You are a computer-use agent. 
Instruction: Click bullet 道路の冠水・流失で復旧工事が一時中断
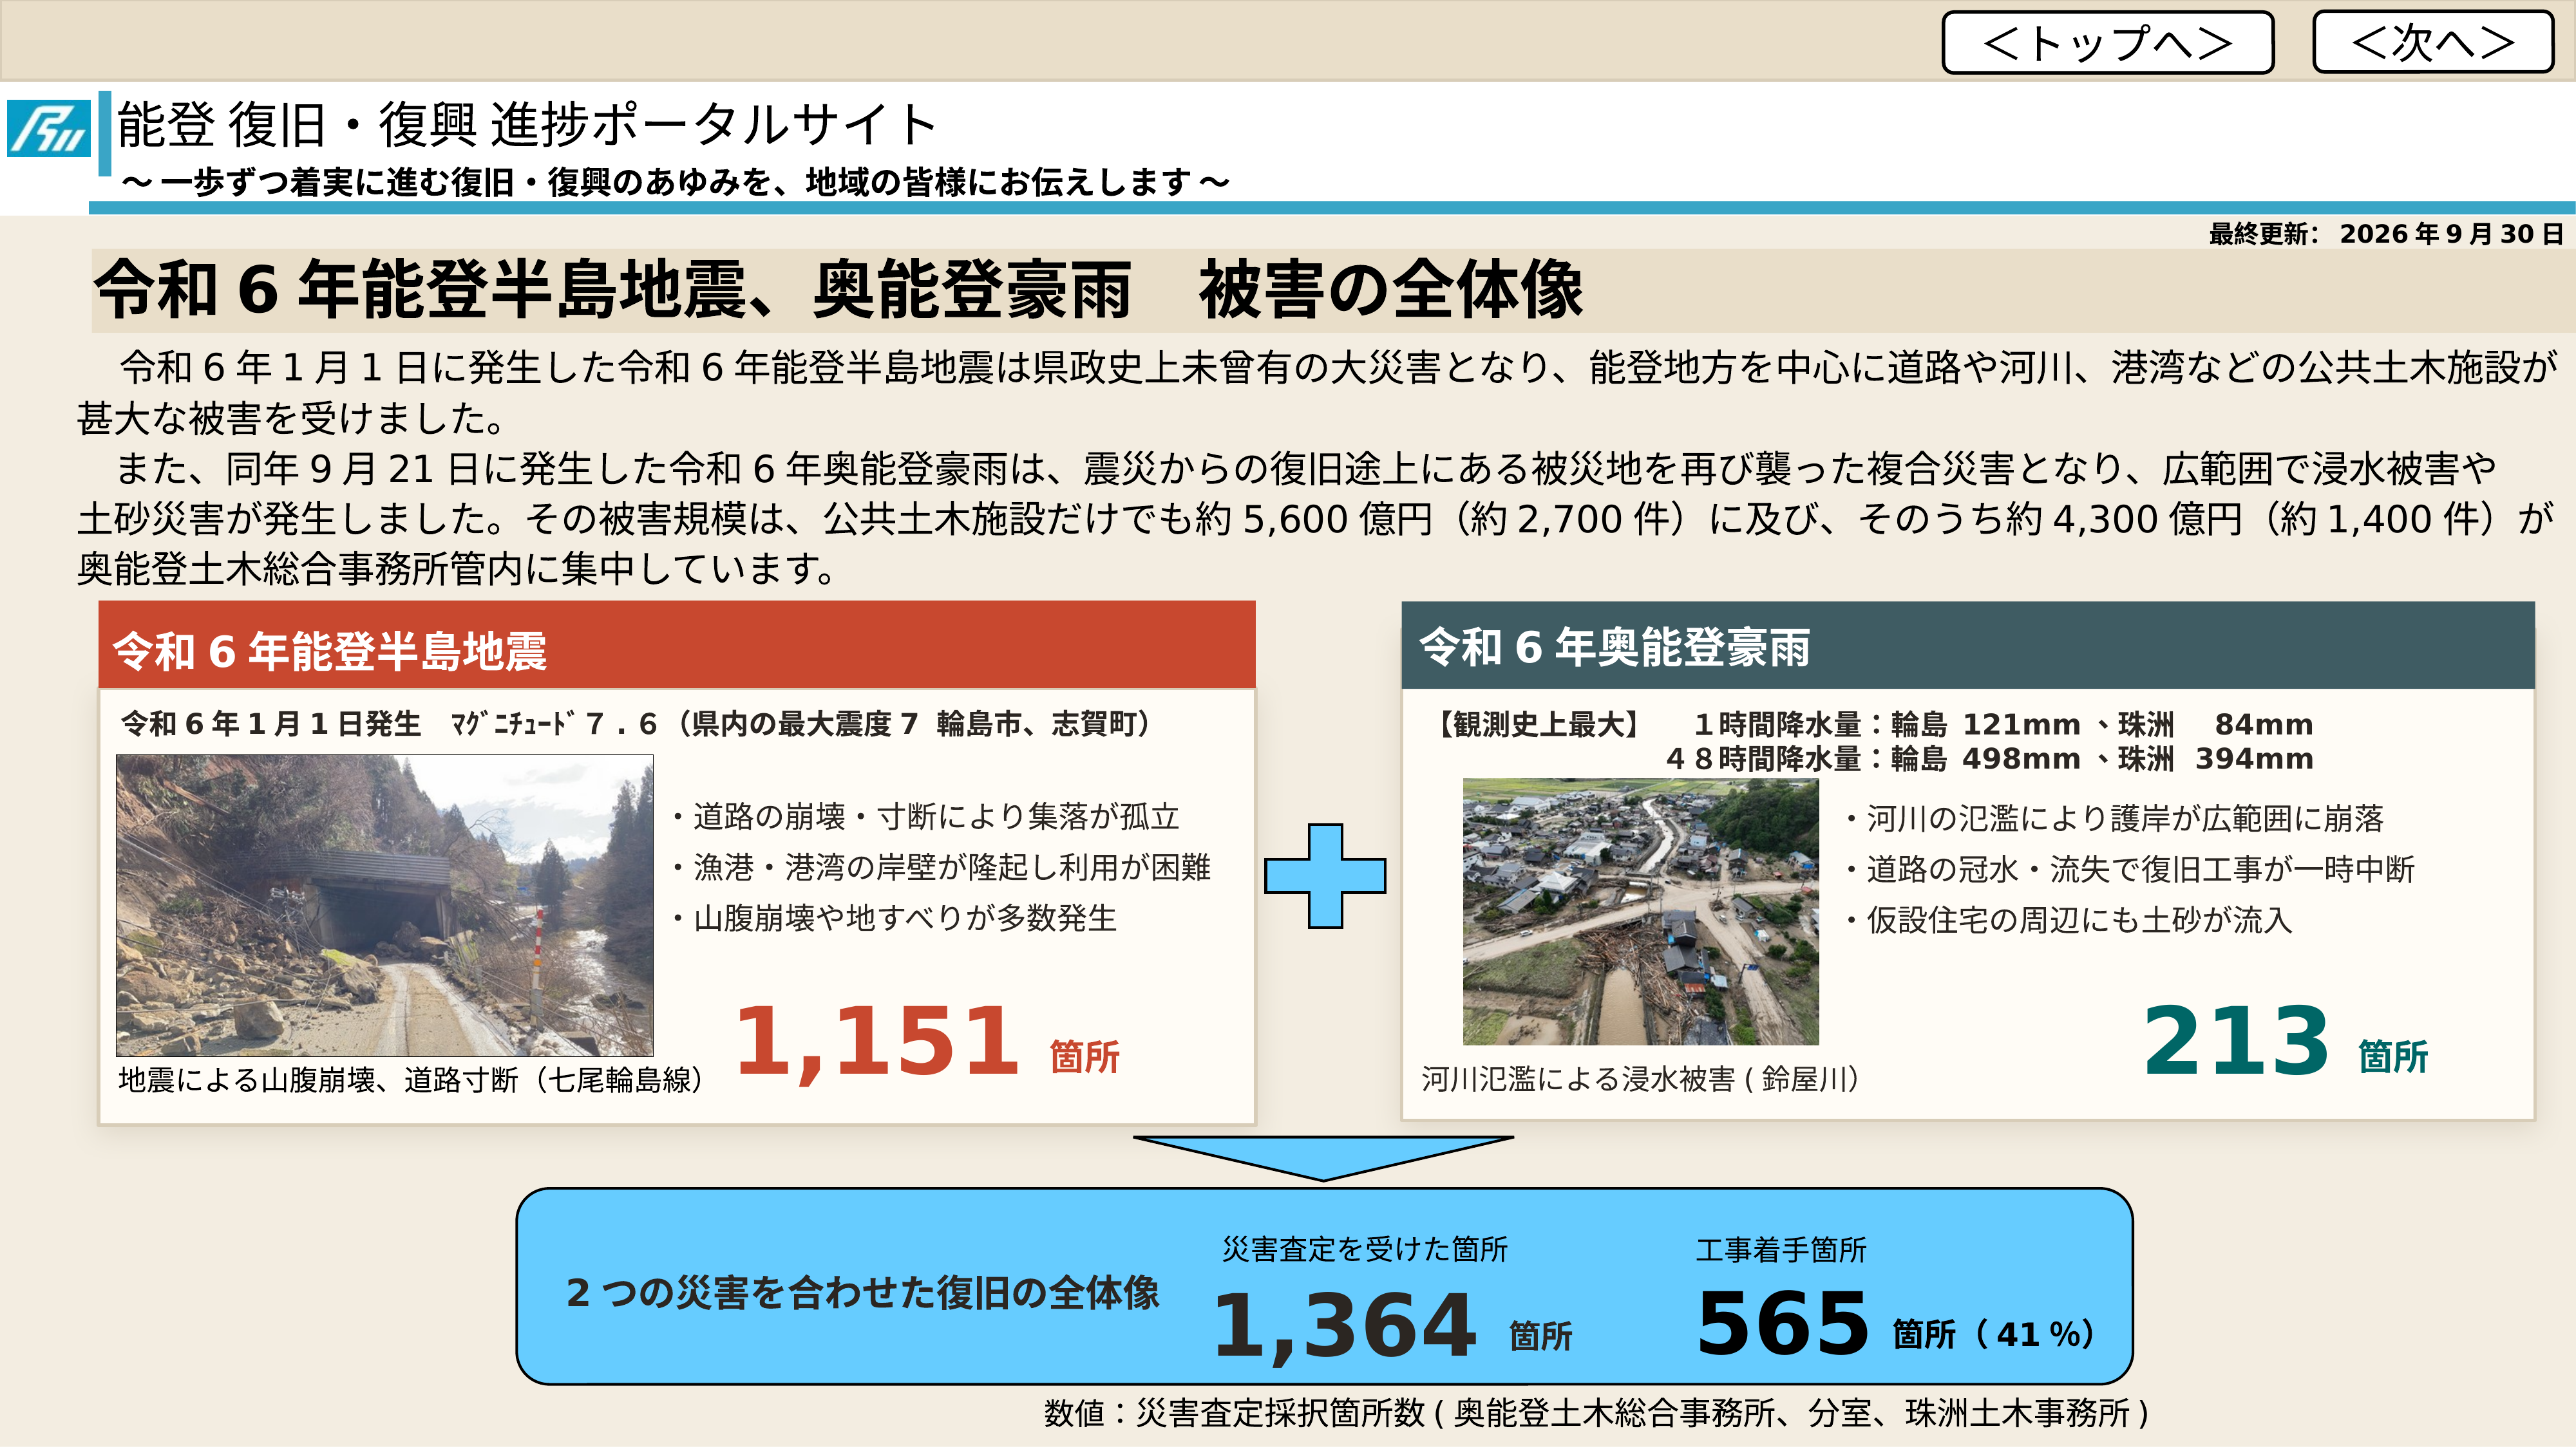[x=2129, y=870]
